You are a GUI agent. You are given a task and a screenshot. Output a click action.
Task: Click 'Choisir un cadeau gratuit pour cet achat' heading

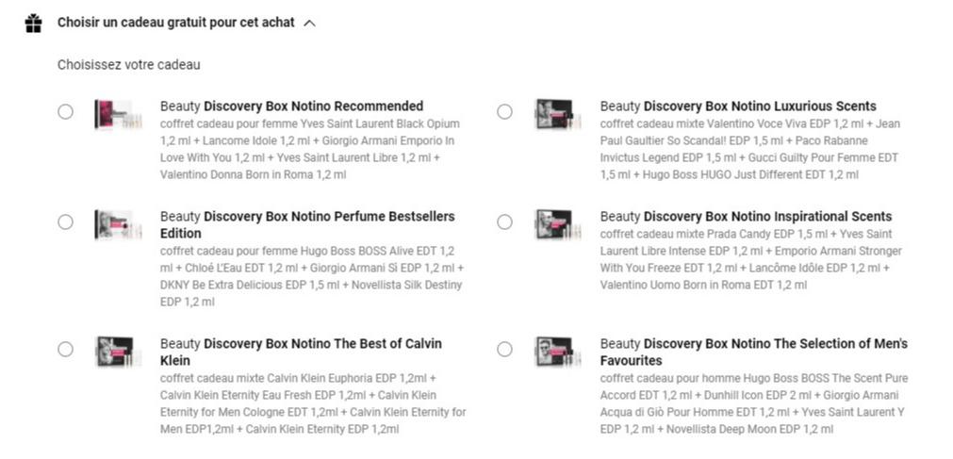(175, 23)
